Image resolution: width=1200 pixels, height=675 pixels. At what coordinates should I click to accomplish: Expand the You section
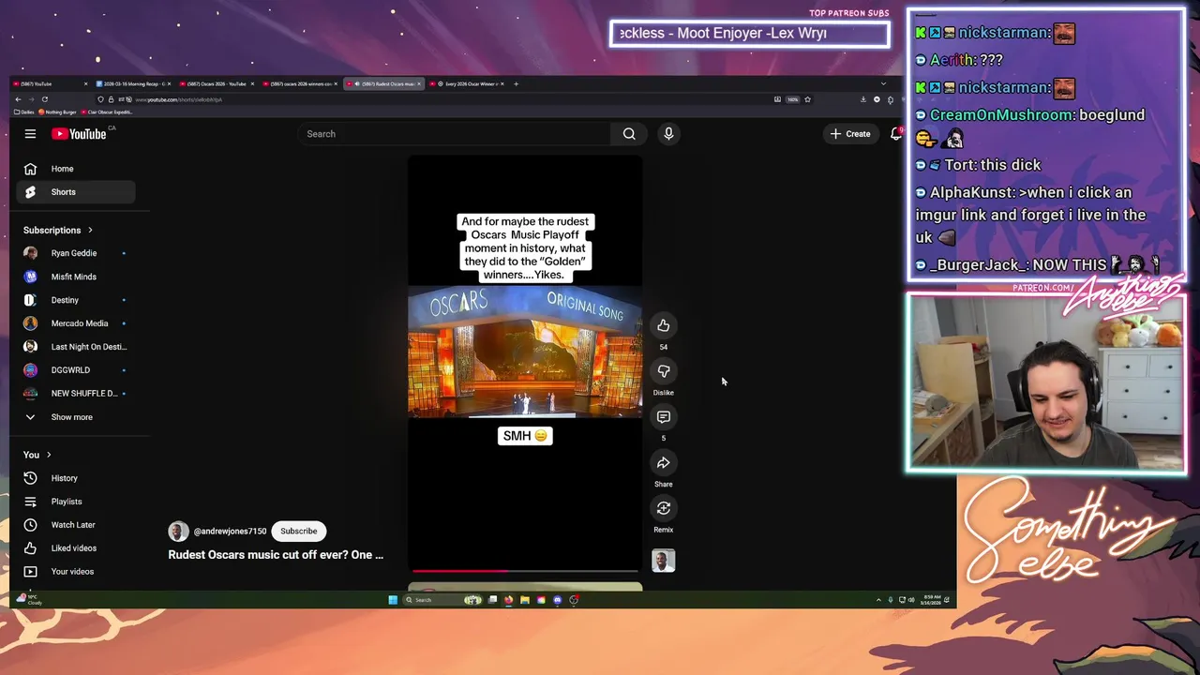[x=37, y=455]
